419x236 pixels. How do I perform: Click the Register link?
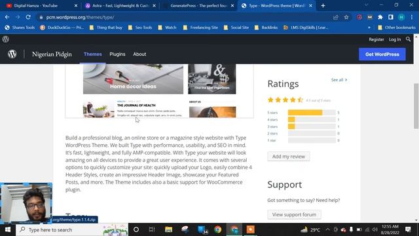coord(376,39)
